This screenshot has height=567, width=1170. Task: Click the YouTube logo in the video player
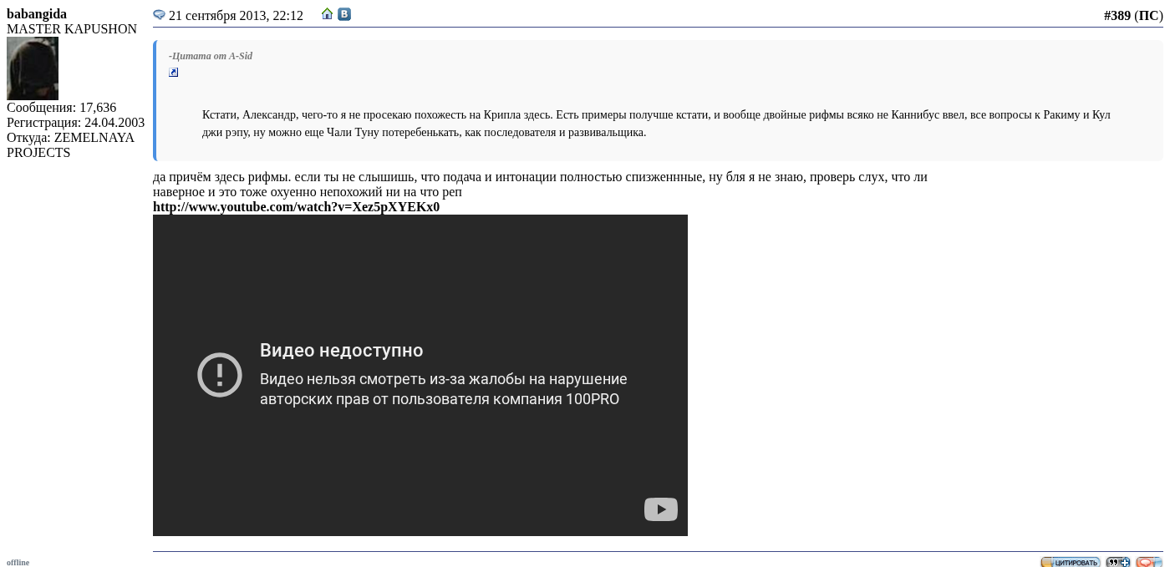pyautogui.click(x=660, y=509)
